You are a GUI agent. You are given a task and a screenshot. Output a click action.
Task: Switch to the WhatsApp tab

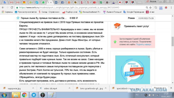click(43, 2)
